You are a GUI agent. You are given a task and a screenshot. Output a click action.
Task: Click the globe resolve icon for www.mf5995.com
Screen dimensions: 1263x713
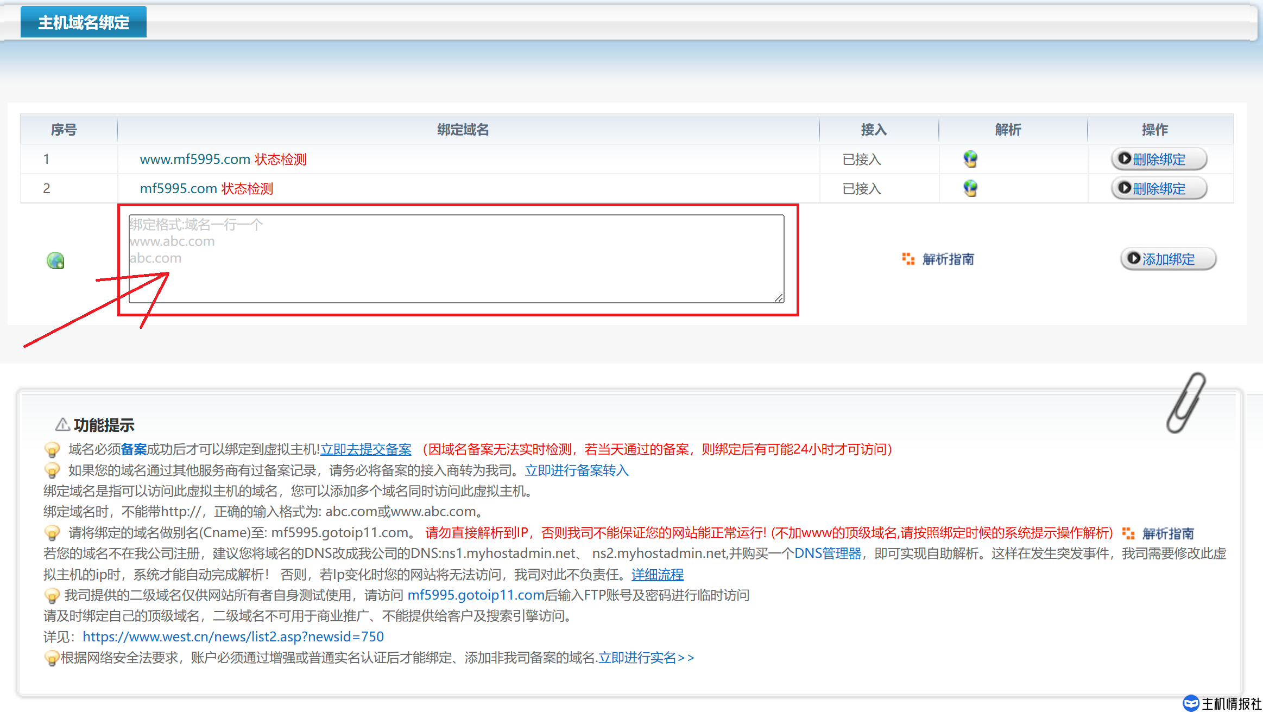(970, 159)
